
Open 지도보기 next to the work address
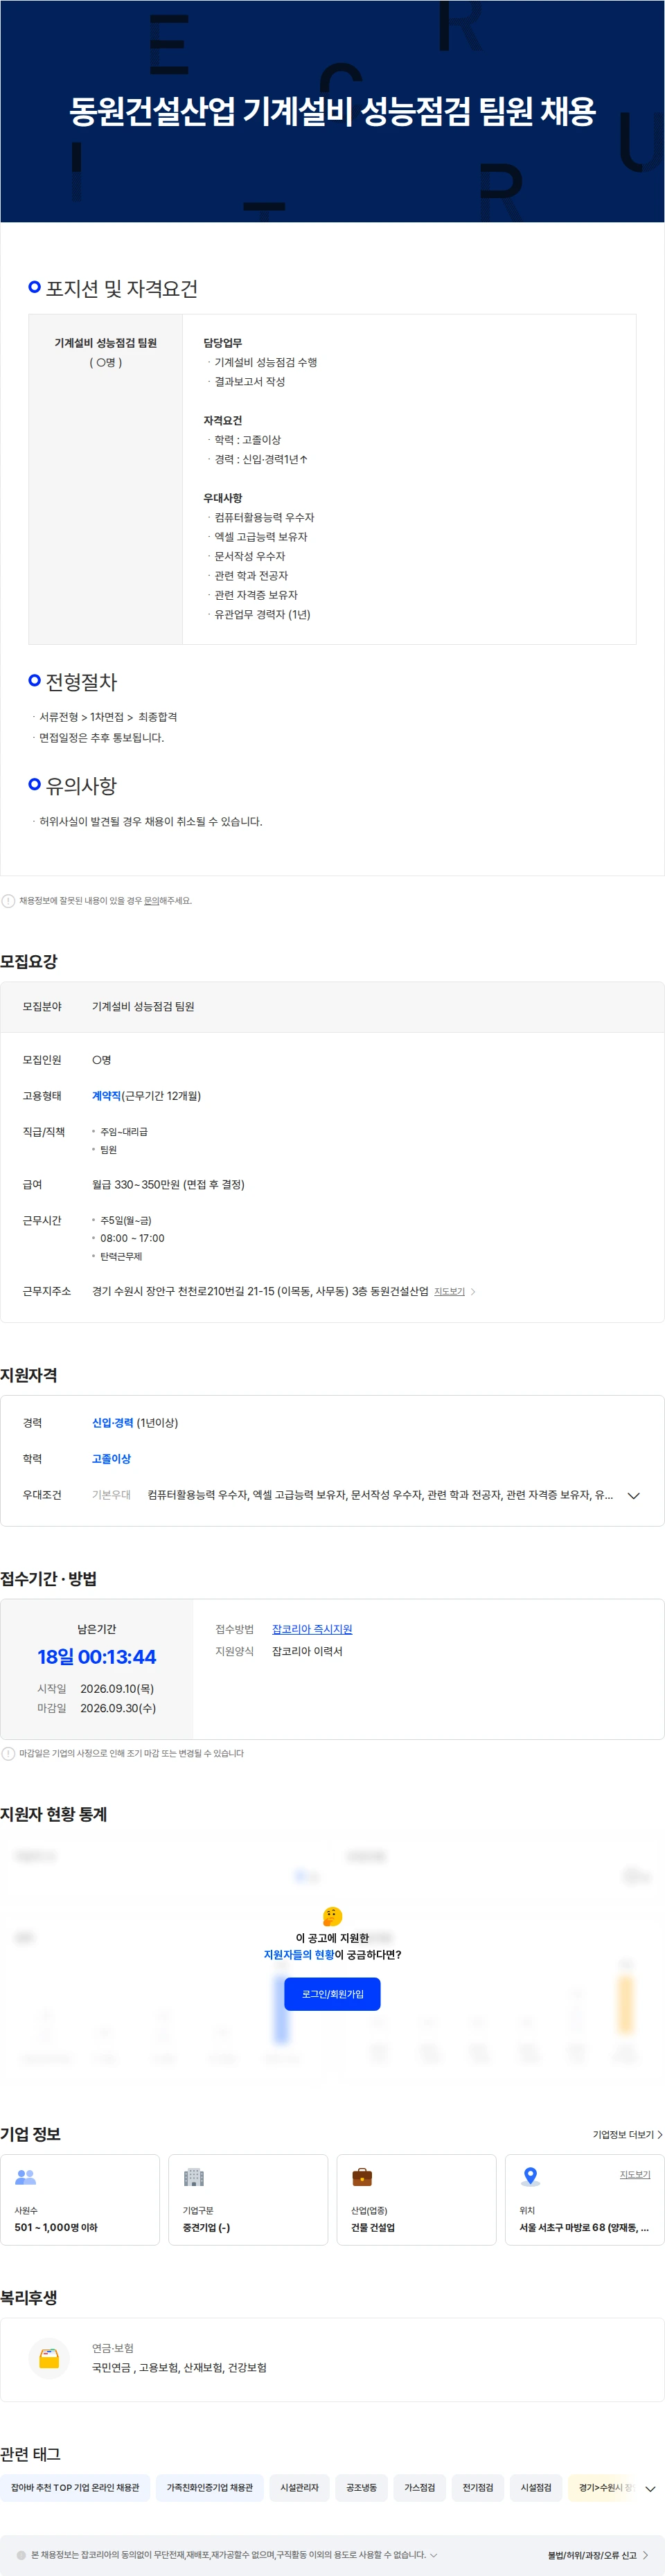coord(450,1291)
